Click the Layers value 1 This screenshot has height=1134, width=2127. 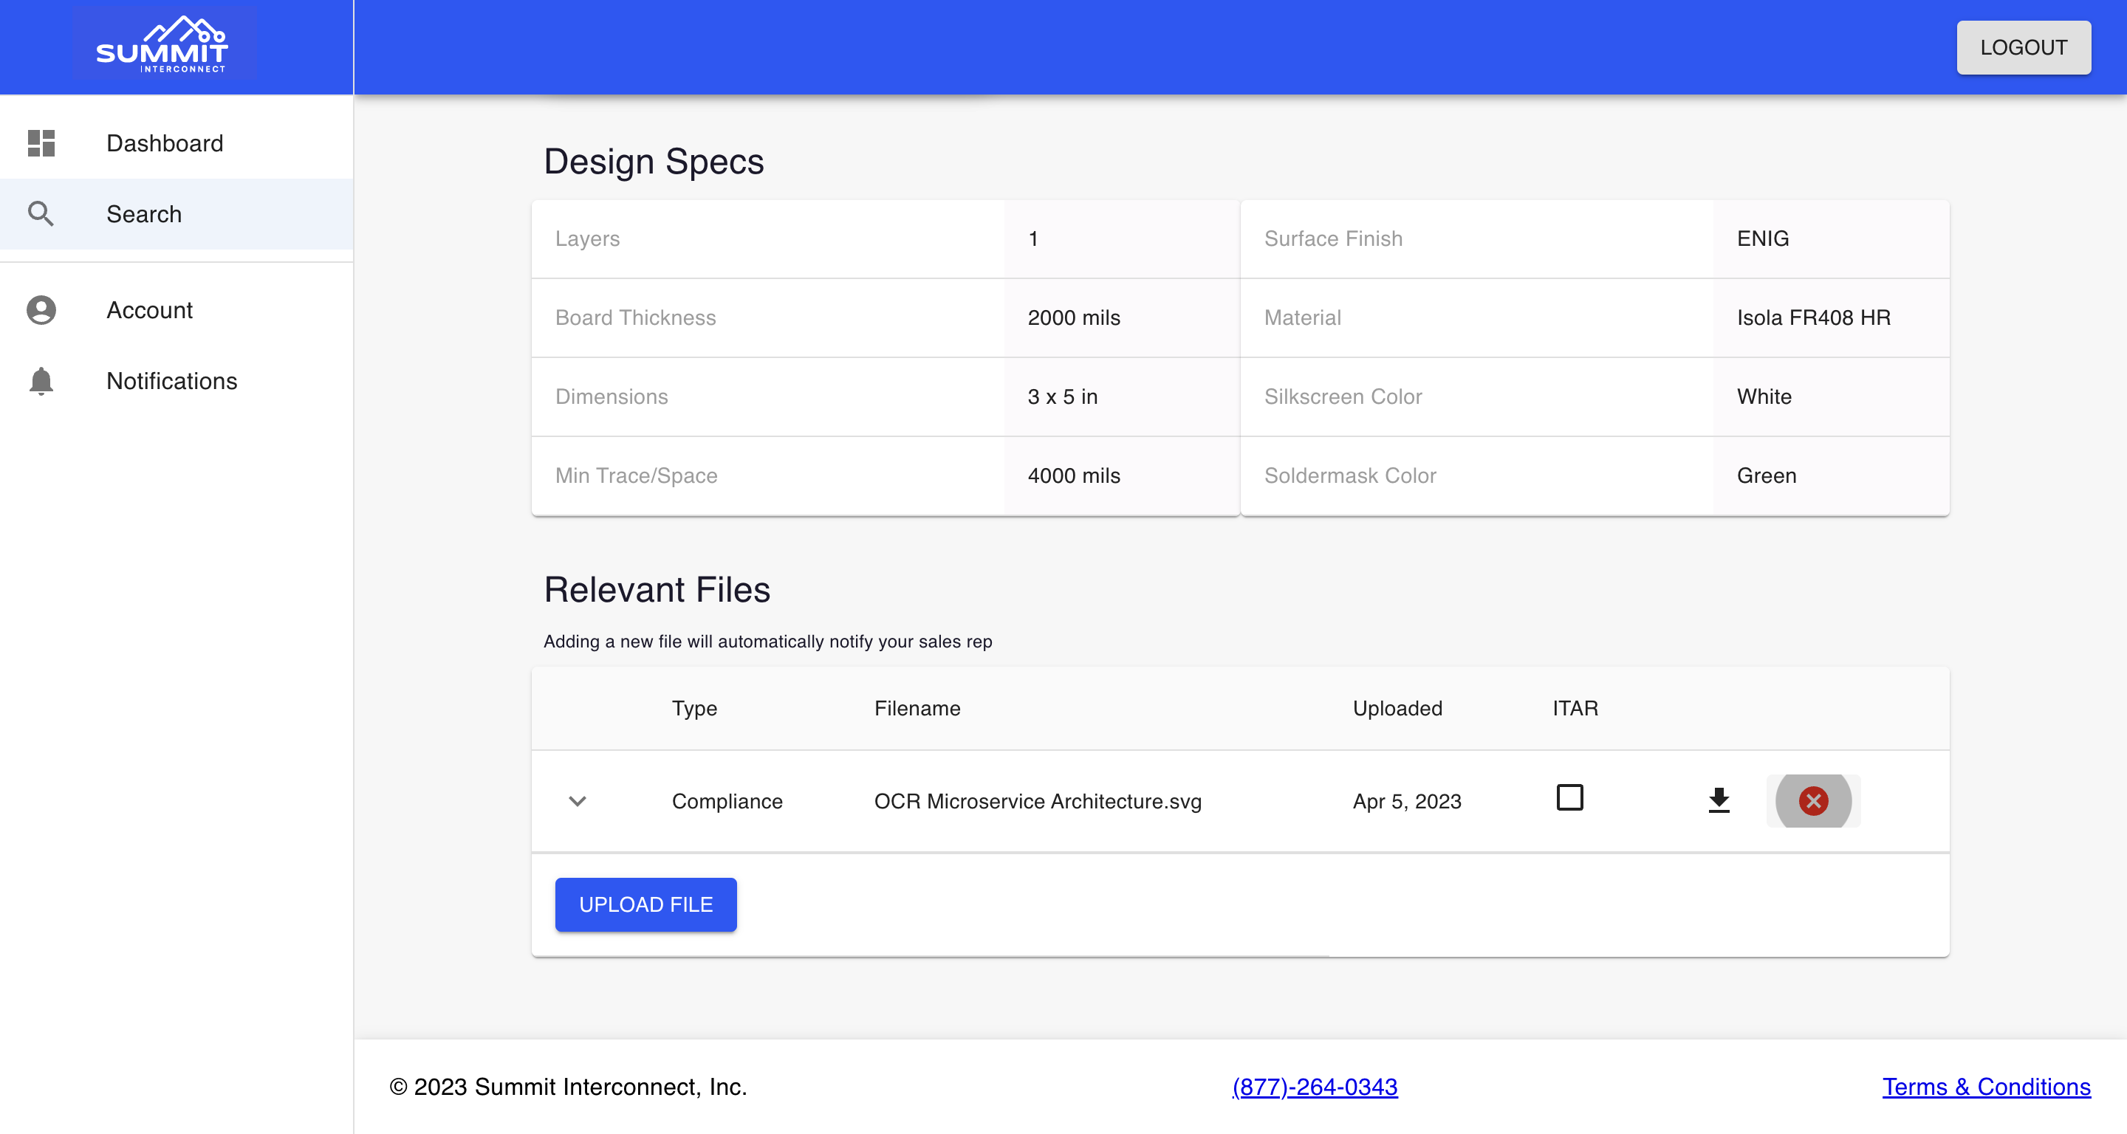(1033, 238)
